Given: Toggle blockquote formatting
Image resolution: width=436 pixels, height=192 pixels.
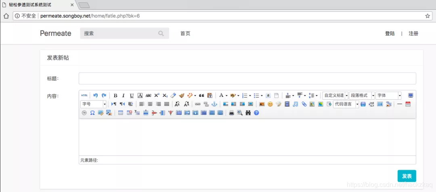Looking at the screenshot, I should 202,95.
